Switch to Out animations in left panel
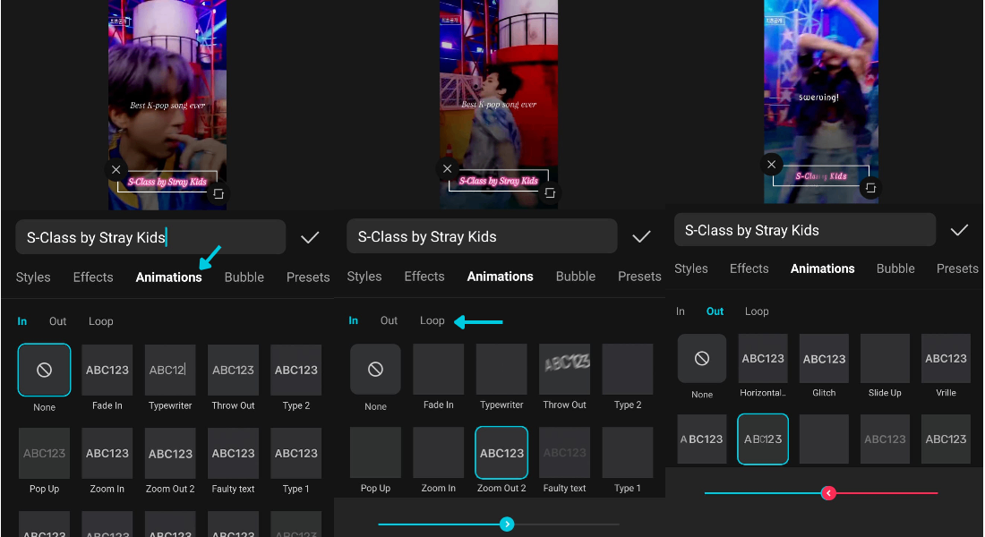985x537 pixels. [58, 321]
